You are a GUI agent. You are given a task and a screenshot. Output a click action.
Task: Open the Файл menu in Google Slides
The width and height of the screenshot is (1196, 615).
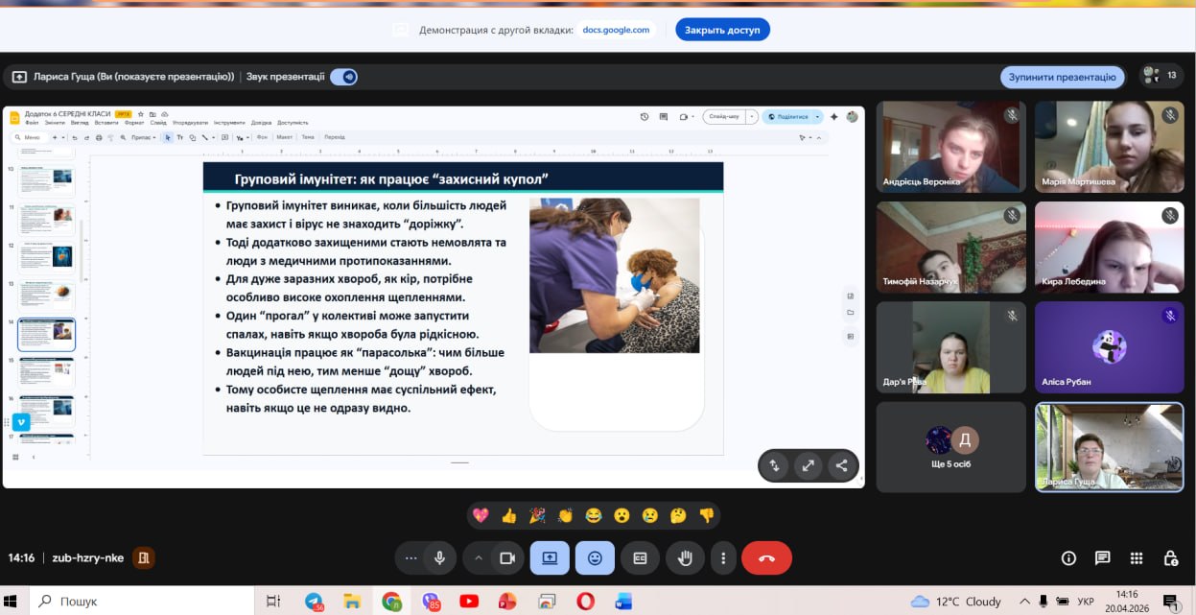32,123
